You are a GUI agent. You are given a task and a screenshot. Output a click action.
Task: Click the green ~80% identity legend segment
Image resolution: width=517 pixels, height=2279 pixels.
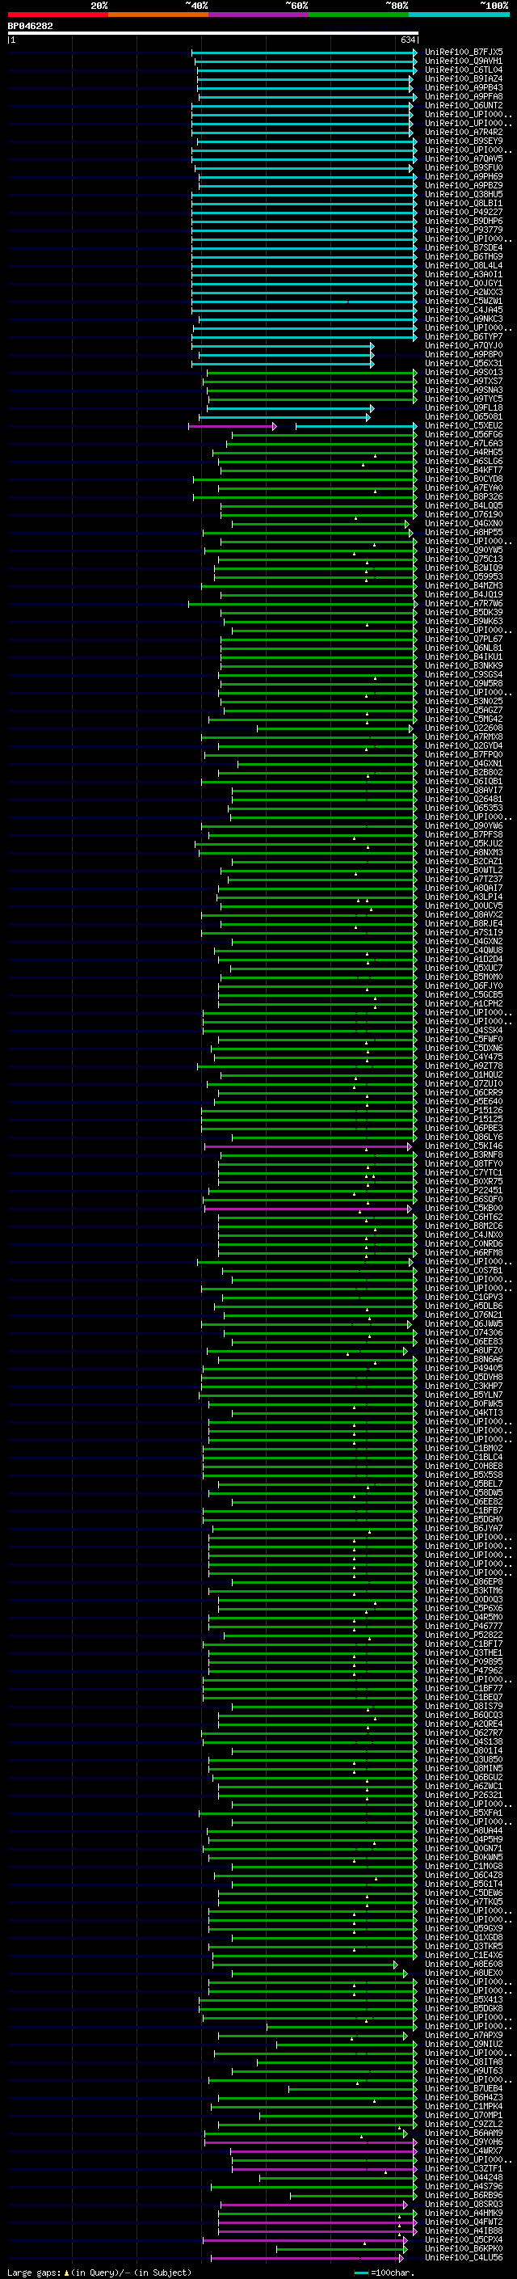tap(359, 15)
